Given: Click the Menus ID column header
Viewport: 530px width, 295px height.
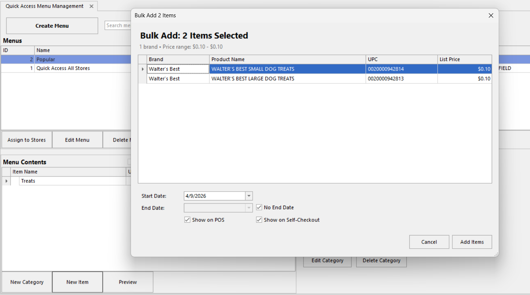Looking at the screenshot, I should pos(18,50).
